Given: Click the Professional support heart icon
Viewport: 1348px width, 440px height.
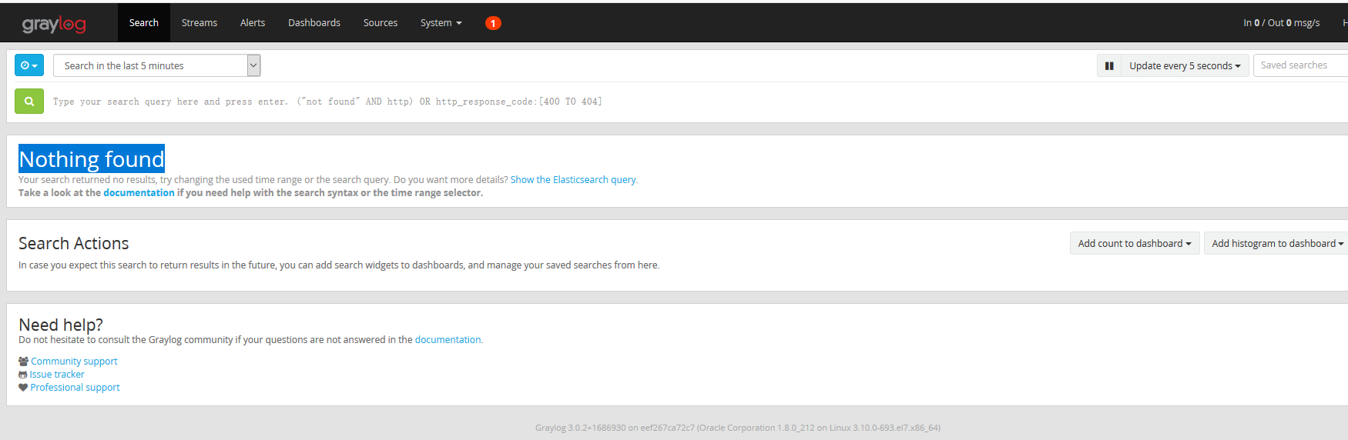Looking at the screenshot, I should coord(23,388).
